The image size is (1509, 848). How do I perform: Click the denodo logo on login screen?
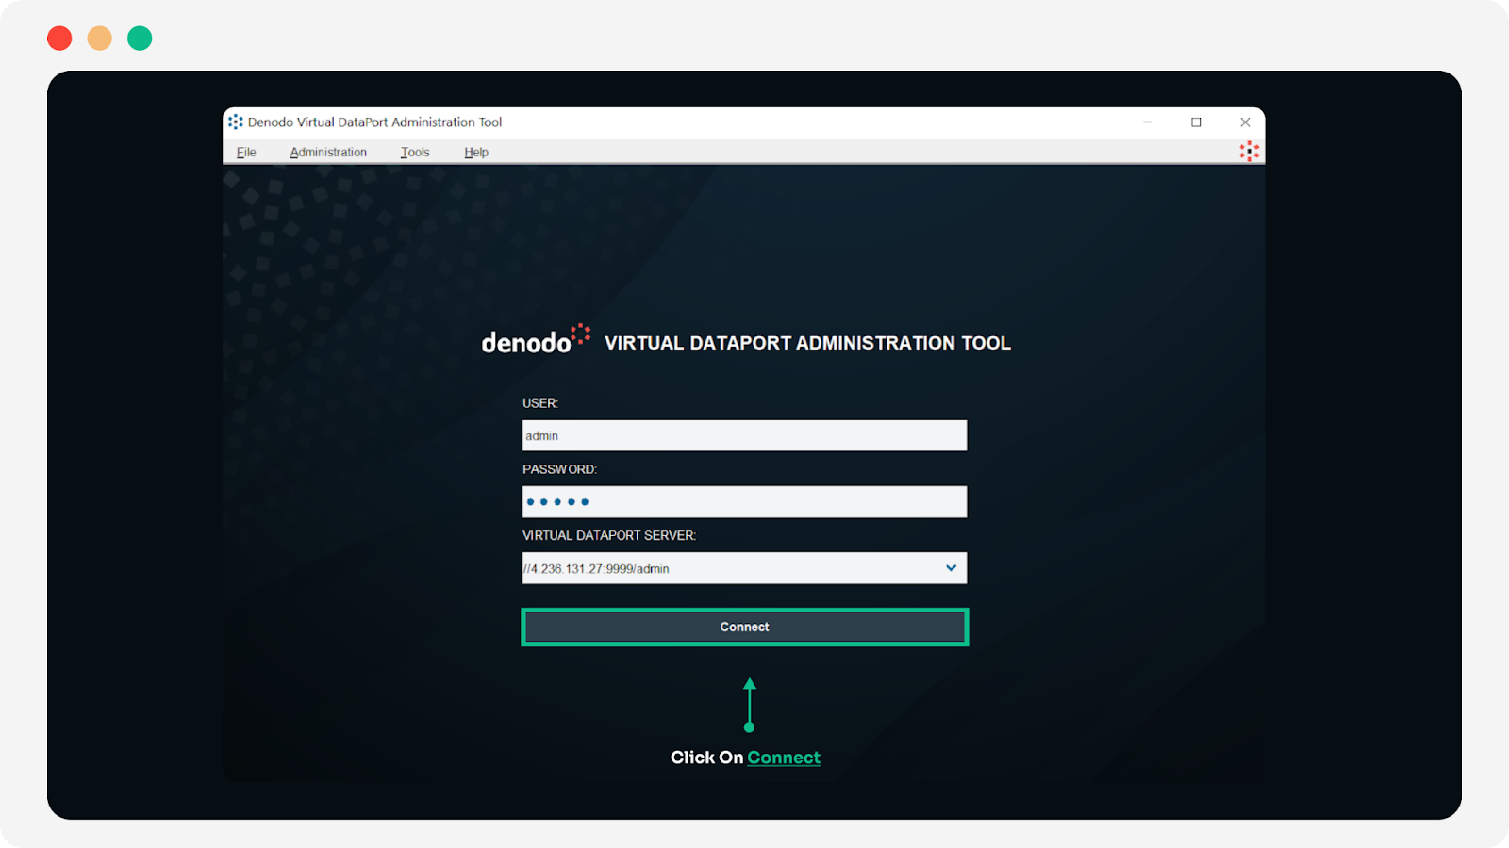click(x=536, y=340)
